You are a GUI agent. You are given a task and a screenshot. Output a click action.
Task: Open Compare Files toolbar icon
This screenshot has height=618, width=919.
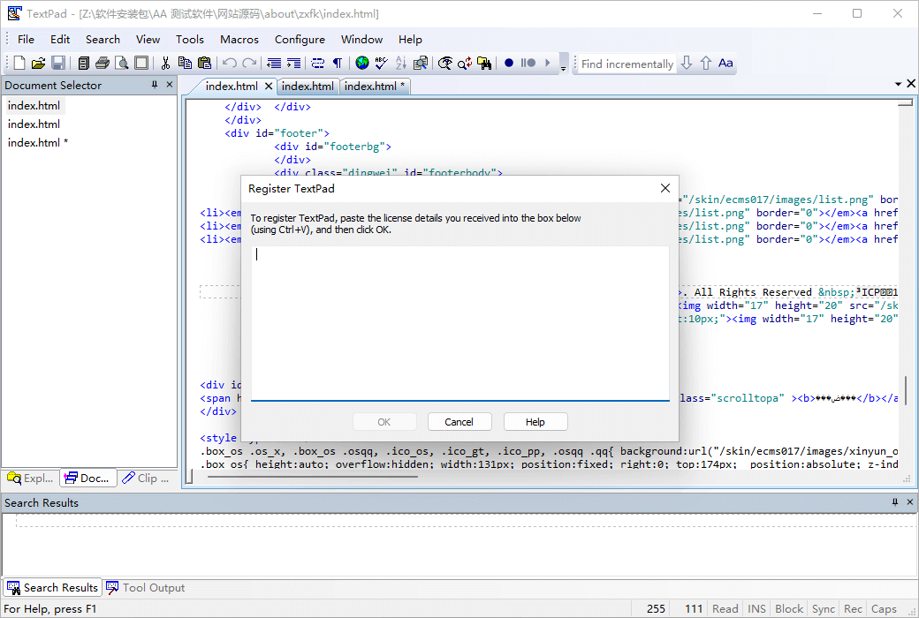pos(421,63)
